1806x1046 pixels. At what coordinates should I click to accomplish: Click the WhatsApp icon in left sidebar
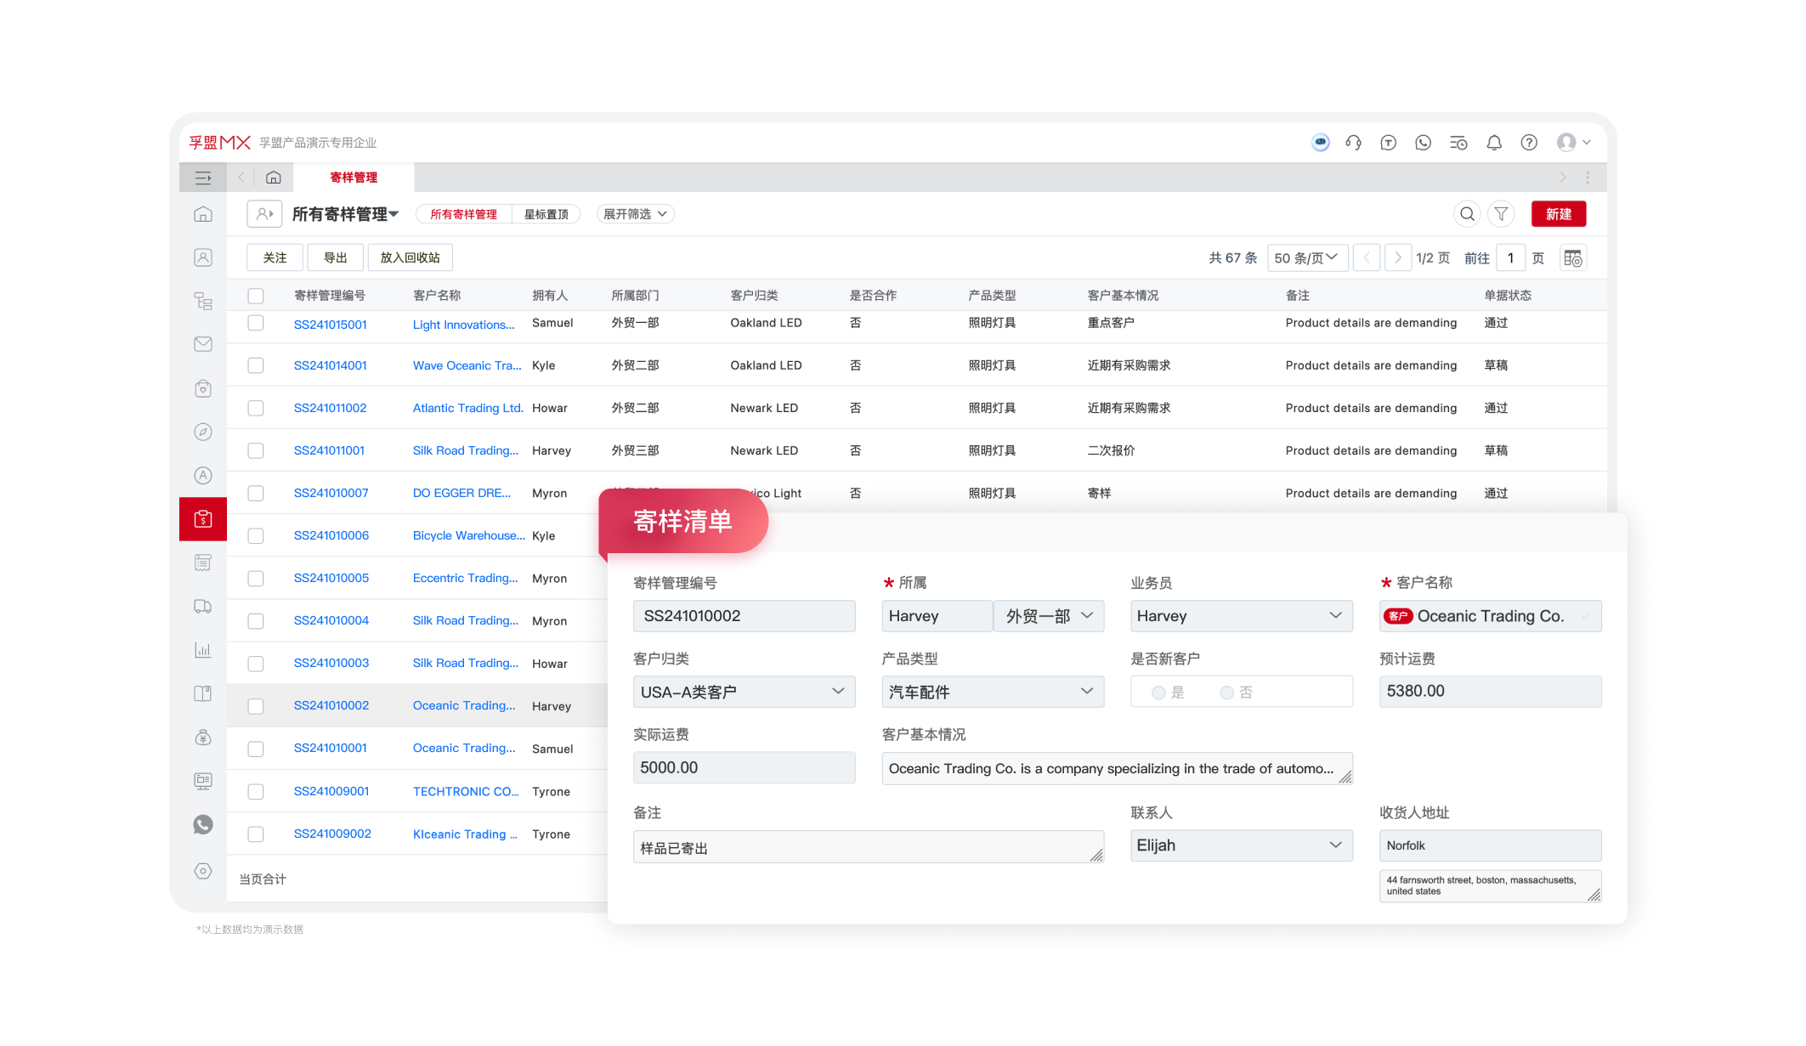pos(203,825)
